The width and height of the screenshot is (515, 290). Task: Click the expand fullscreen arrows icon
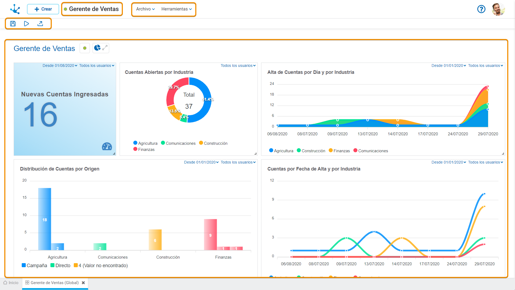tap(105, 48)
